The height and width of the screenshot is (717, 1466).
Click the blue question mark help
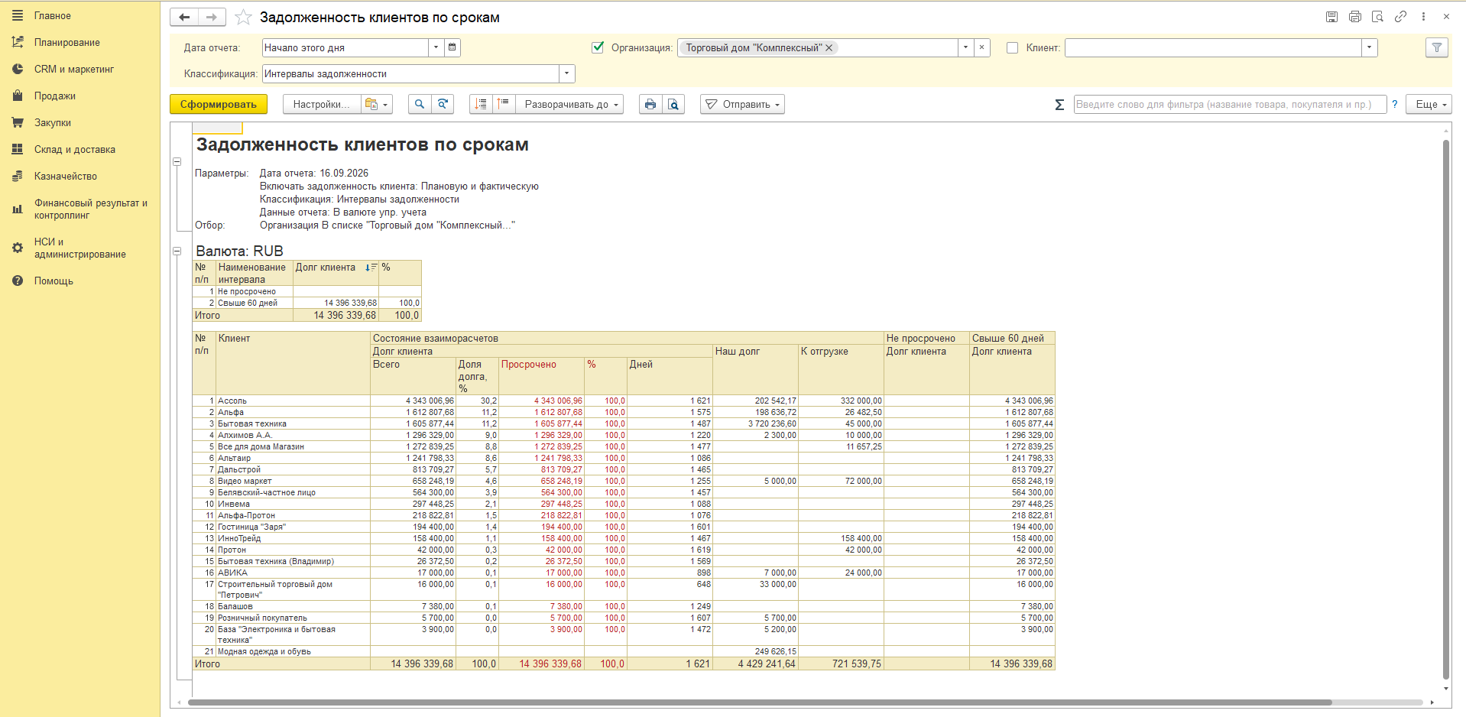(x=1395, y=105)
